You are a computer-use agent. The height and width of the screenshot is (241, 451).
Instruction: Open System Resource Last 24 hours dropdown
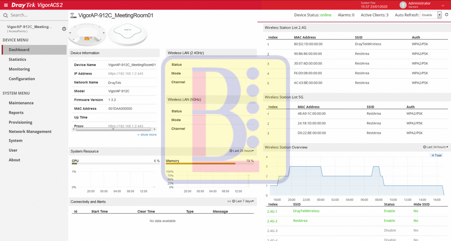[242, 151]
